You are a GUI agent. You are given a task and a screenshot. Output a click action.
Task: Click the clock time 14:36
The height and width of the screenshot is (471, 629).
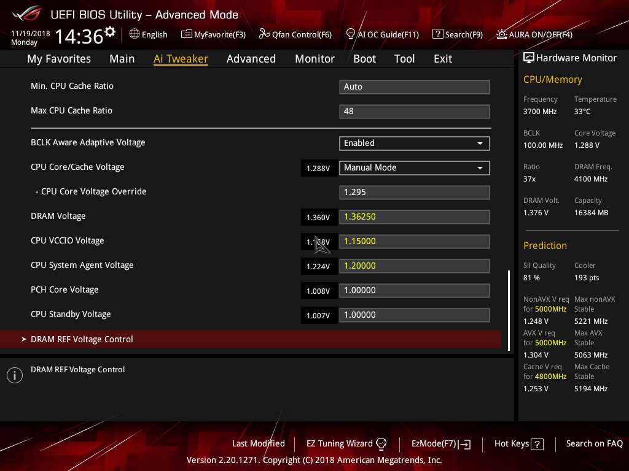79,36
